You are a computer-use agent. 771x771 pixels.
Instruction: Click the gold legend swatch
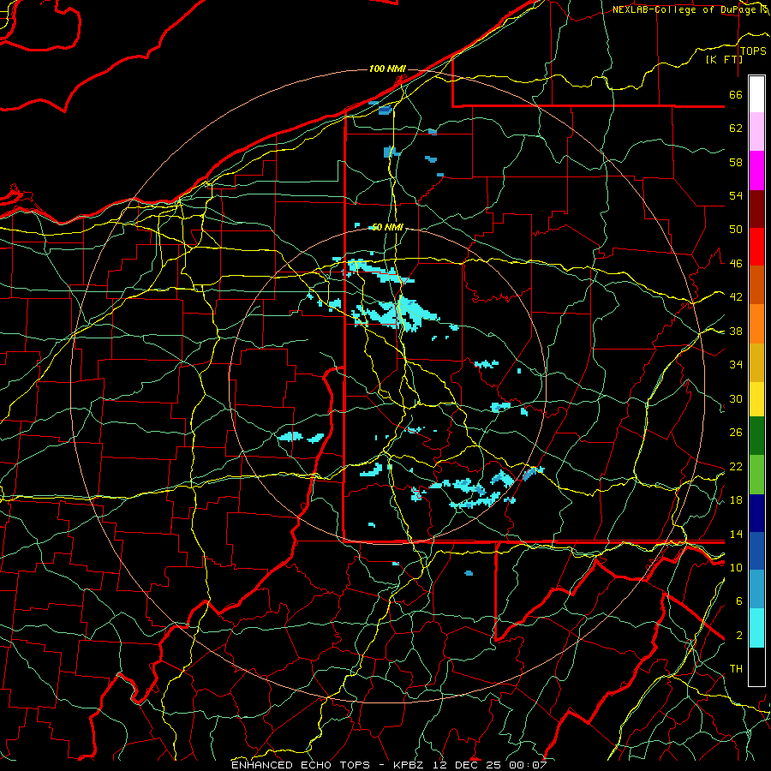(x=756, y=362)
